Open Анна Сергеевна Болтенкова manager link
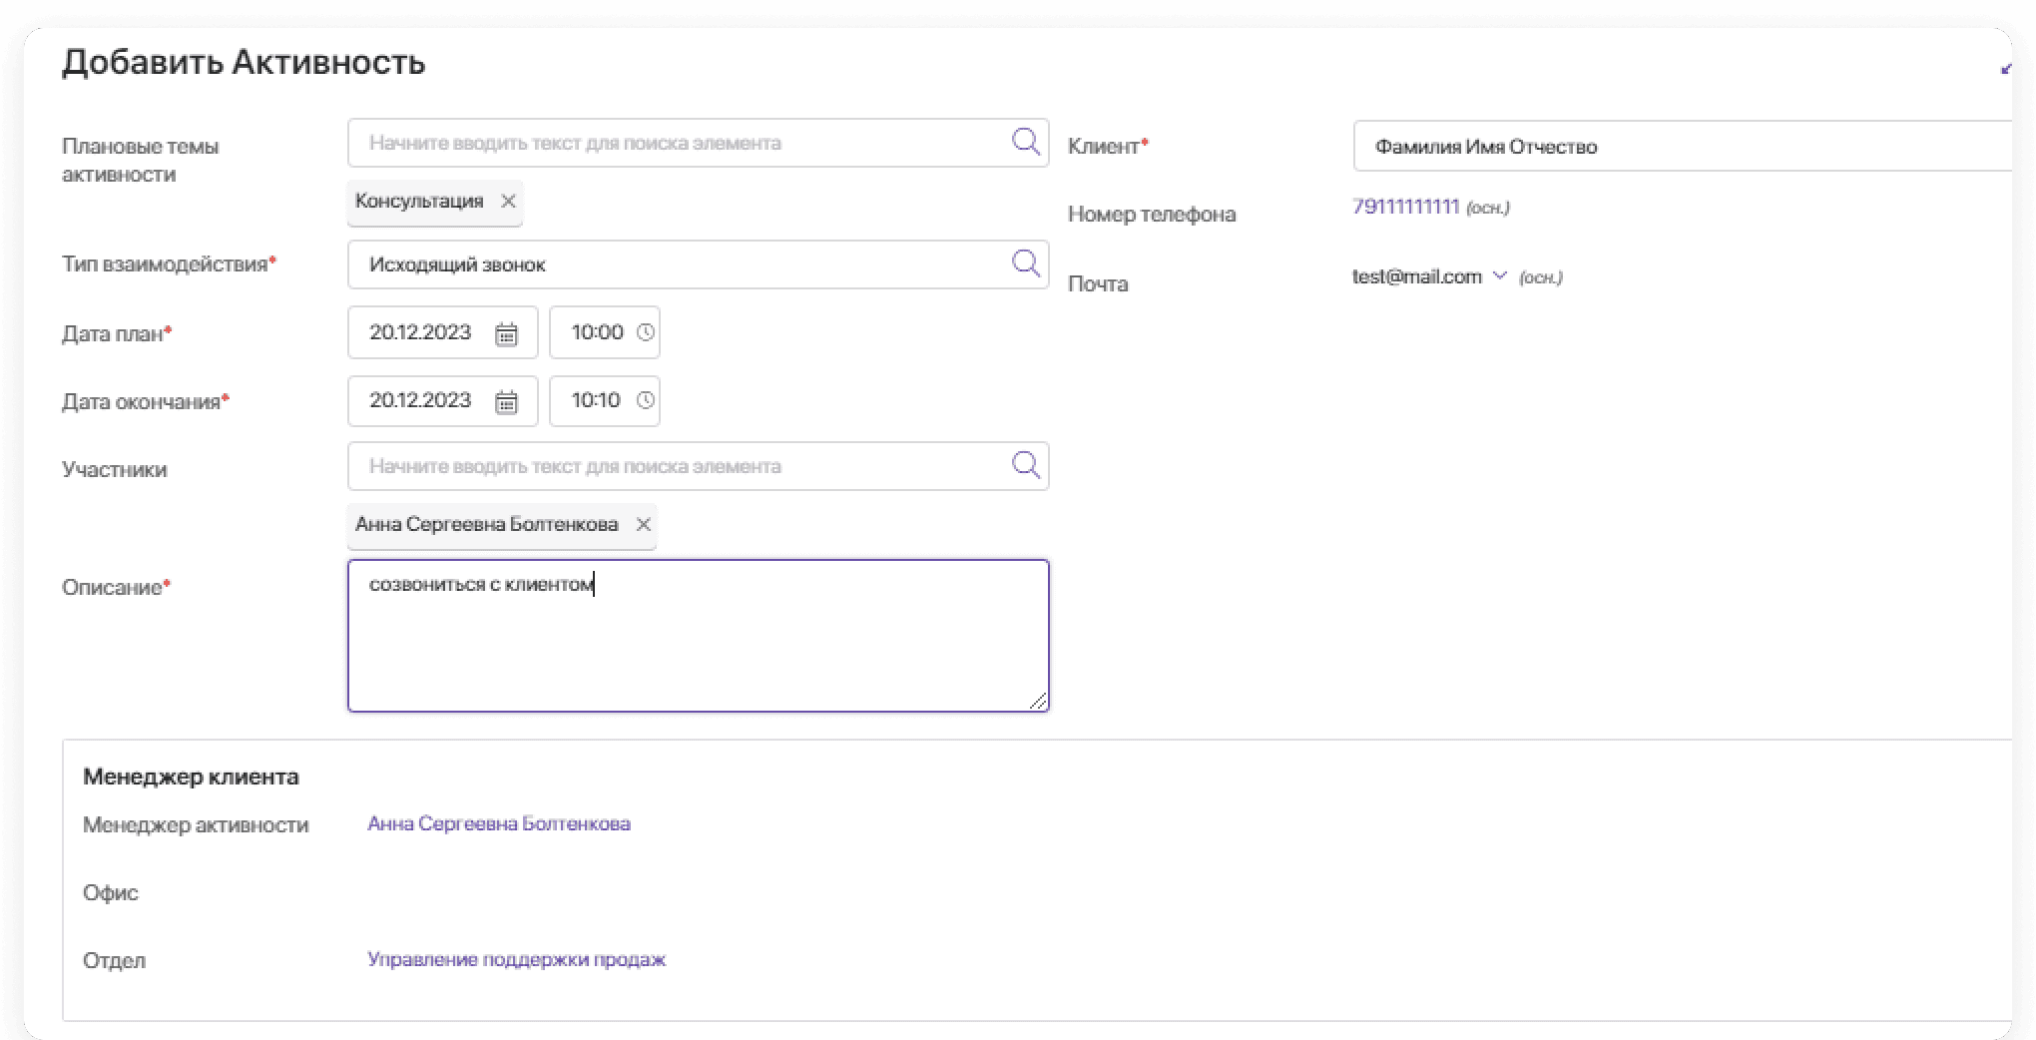Viewport: 2036px width, 1040px height. click(498, 823)
